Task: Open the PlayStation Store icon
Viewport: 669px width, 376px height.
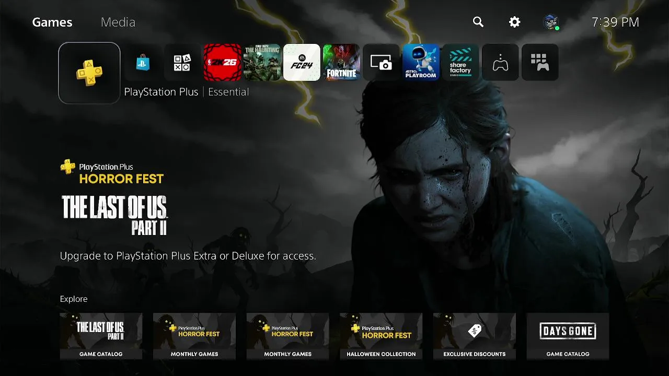Action: [143, 63]
